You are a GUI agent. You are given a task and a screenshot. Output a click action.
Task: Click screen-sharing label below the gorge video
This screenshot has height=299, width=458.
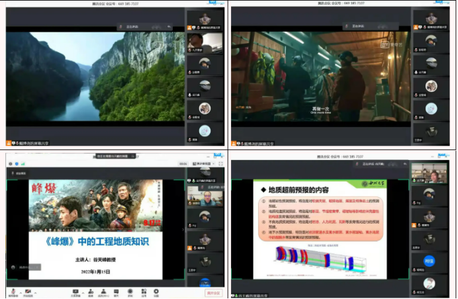tap(28, 143)
